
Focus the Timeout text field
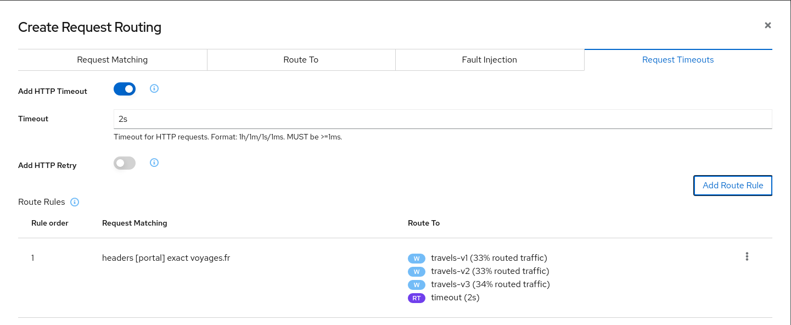tap(442, 119)
